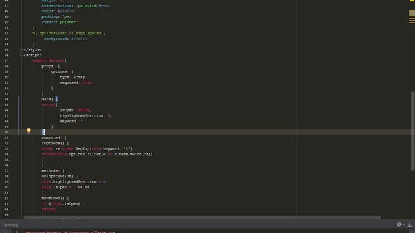Click the "keyword: ''" line
Viewport: 415px width, 233px height.
point(72,121)
